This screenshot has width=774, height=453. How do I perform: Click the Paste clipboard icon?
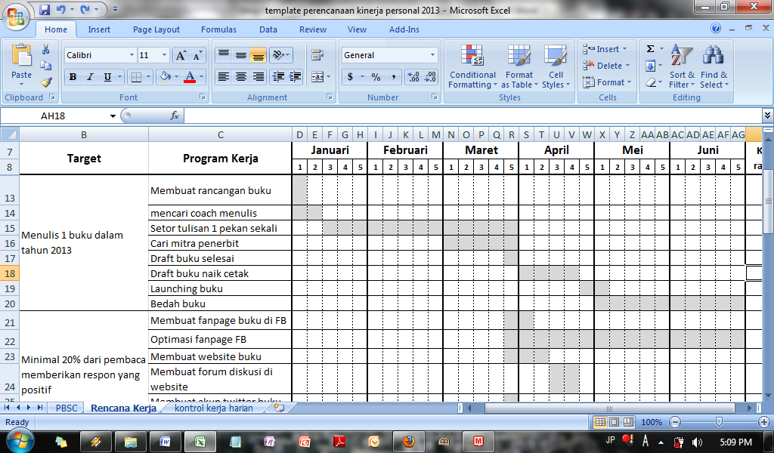[x=21, y=55]
